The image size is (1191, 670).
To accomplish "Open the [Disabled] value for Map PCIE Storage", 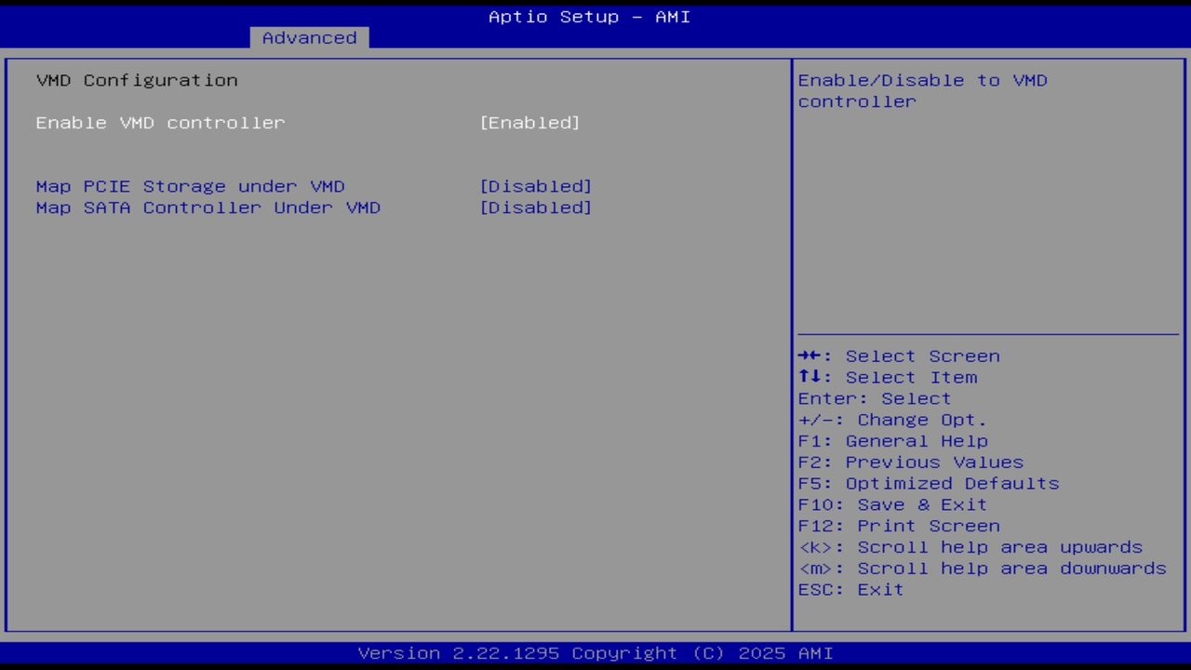I will [x=536, y=186].
